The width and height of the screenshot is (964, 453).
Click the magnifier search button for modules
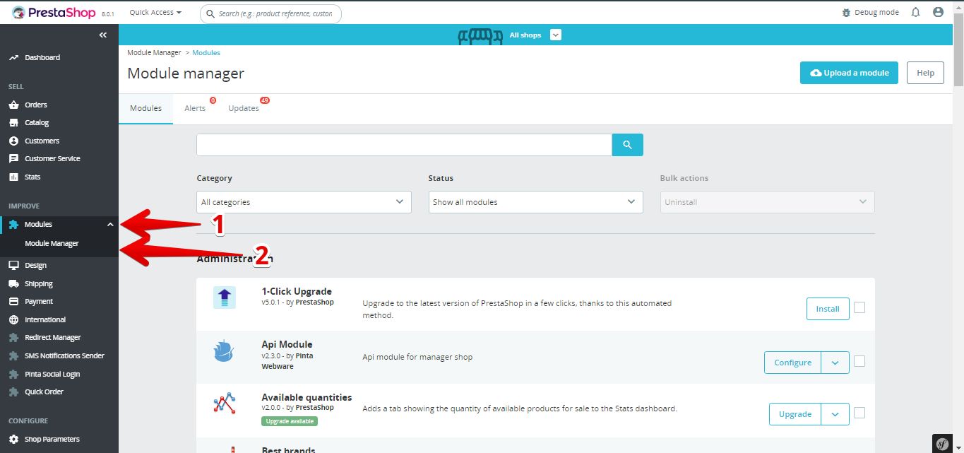(x=627, y=145)
